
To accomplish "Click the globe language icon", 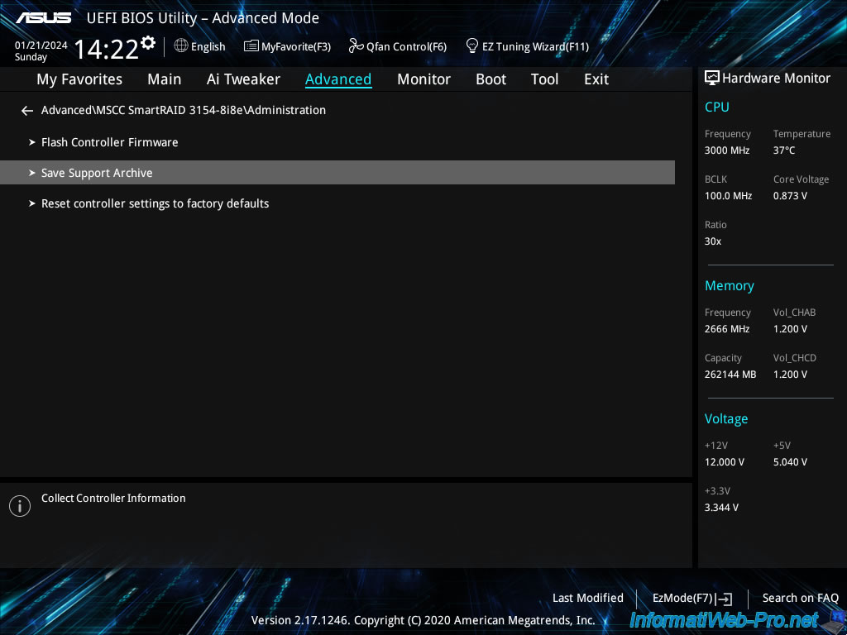I will tap(181, 46).
